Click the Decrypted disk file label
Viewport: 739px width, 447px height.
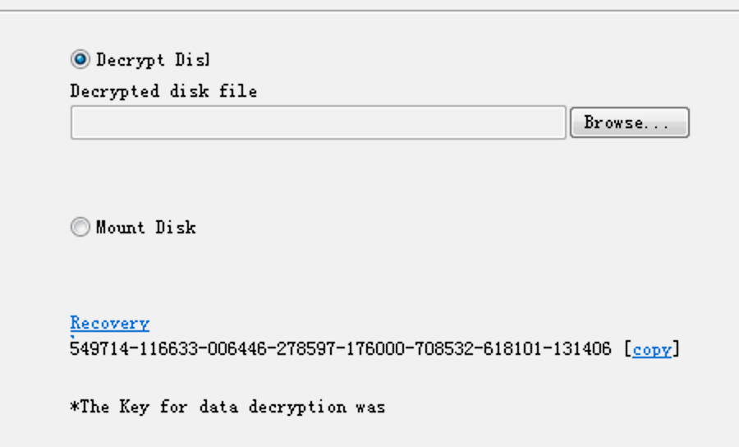(x=163, y=91)
